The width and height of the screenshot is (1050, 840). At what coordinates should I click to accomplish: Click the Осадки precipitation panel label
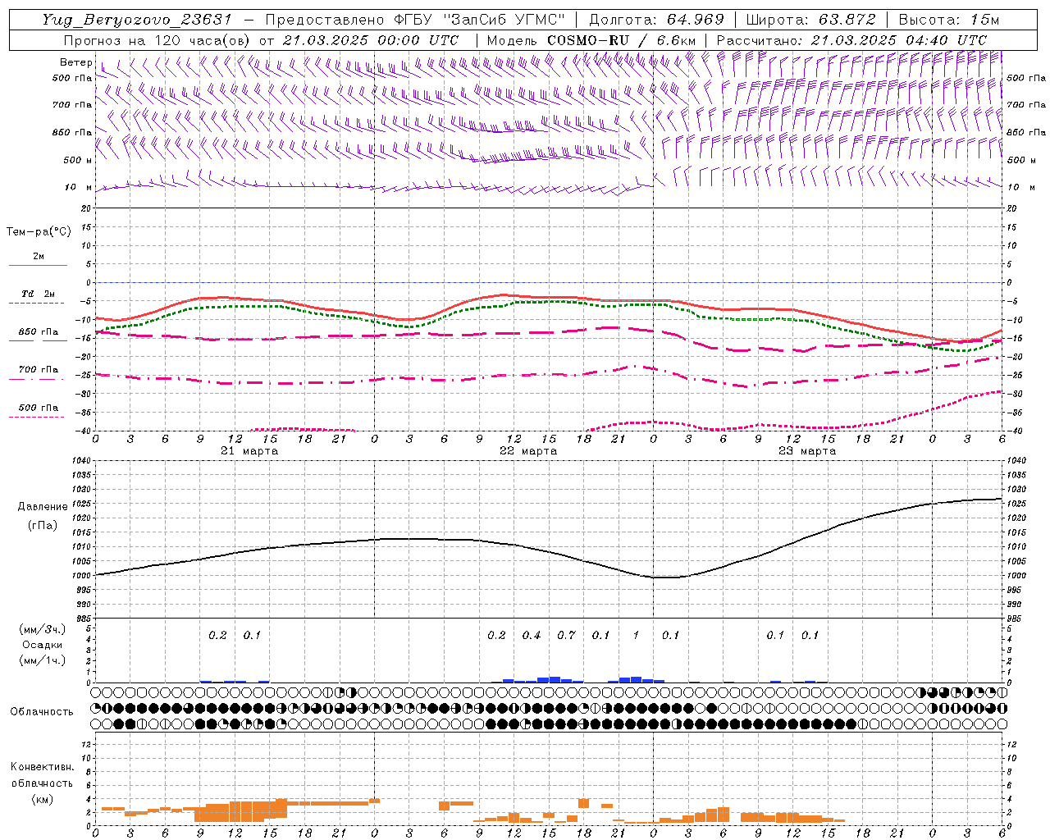click(43, 645)
